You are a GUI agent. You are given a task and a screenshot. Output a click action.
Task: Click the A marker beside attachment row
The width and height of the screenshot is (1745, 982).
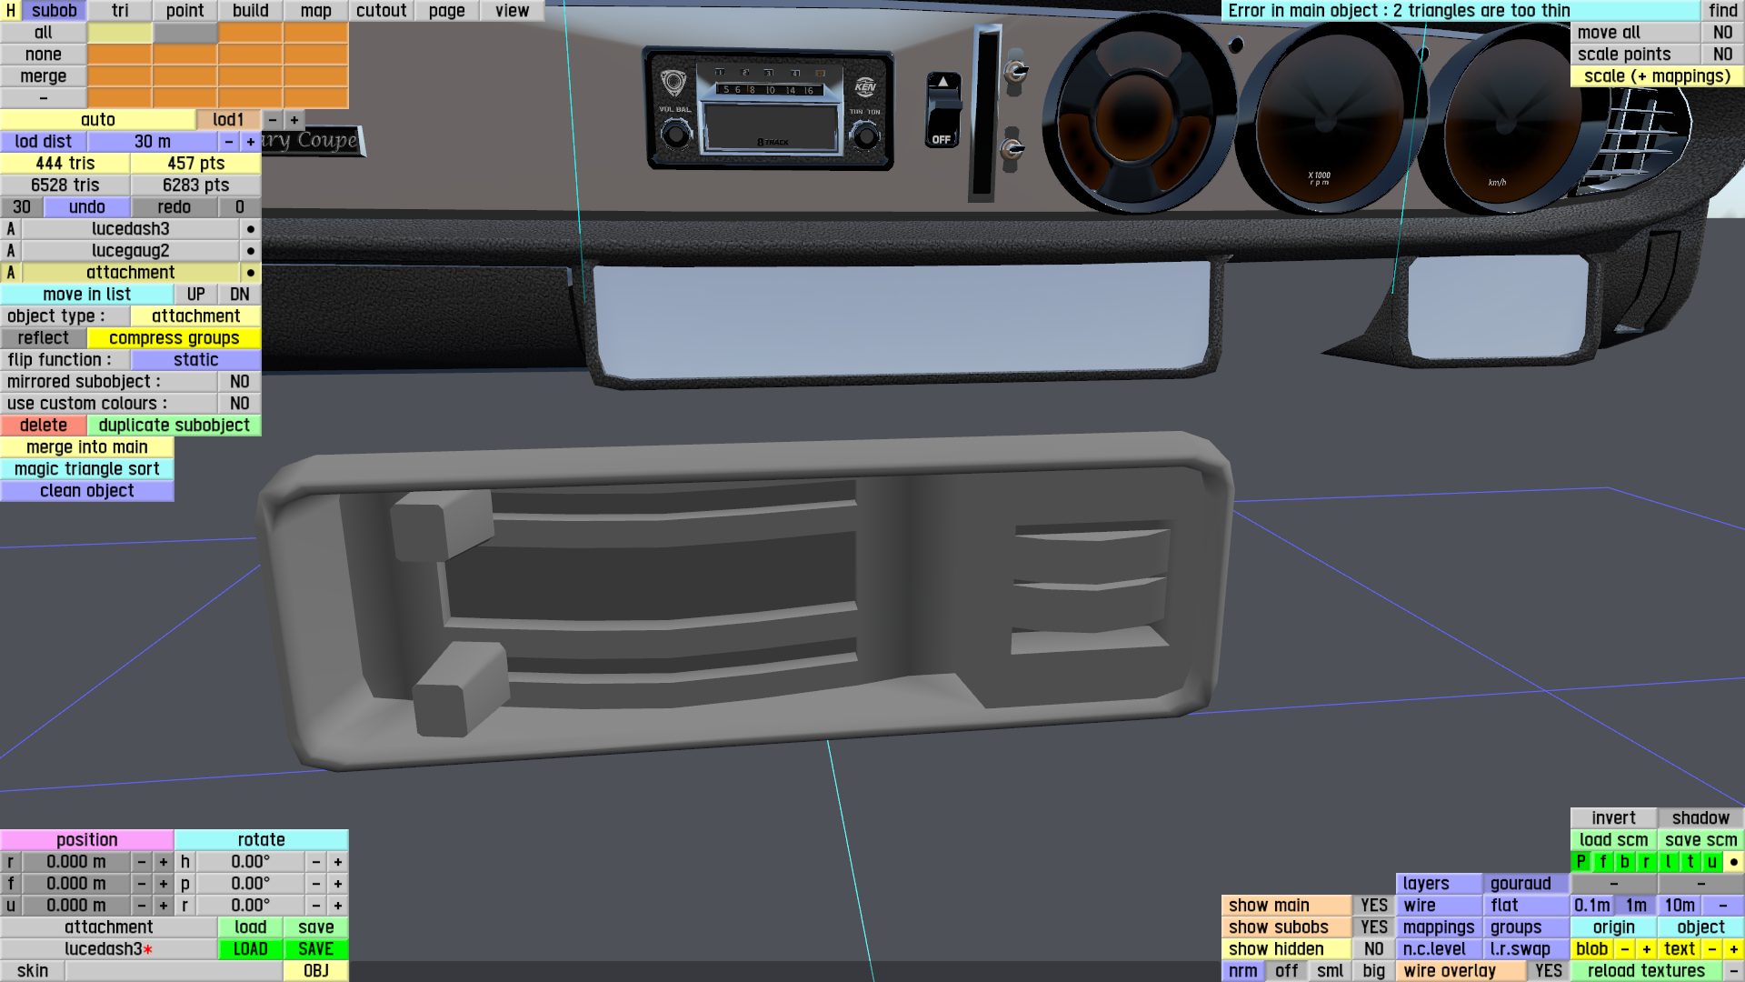click(x=11, y=273)
